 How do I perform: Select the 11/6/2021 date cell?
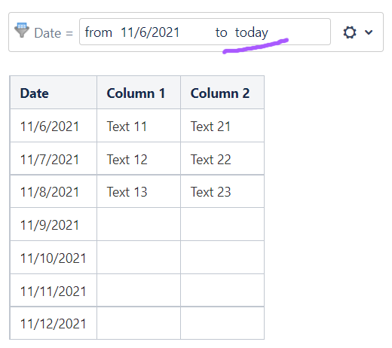[54, 126]
